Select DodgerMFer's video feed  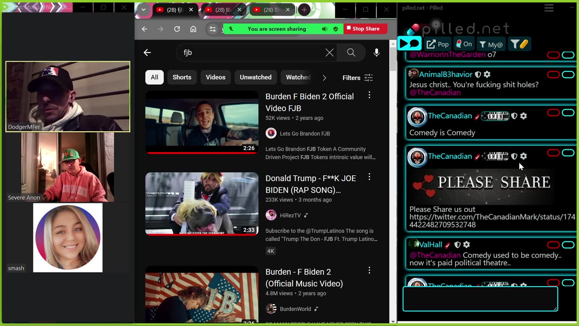[x=68, y=96]
